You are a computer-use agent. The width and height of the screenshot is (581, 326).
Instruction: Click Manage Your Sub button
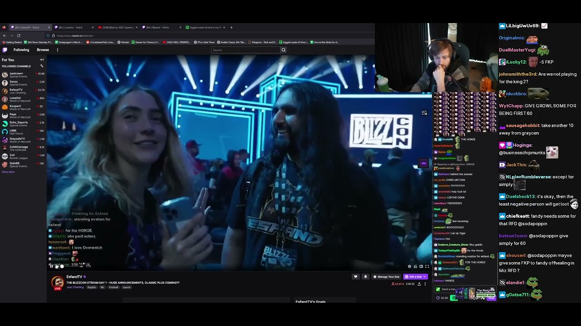tap(386, 277)
